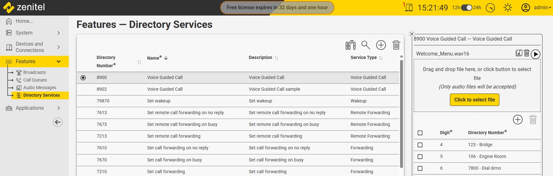Click the Broadcasts icon in tree
The width and height of the screenshot is (553, 176).
tap(19, 72)
